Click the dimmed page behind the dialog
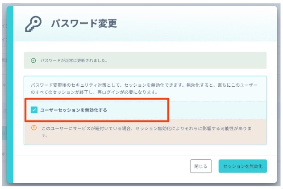The image size is (283, 189). coord(4,89)
